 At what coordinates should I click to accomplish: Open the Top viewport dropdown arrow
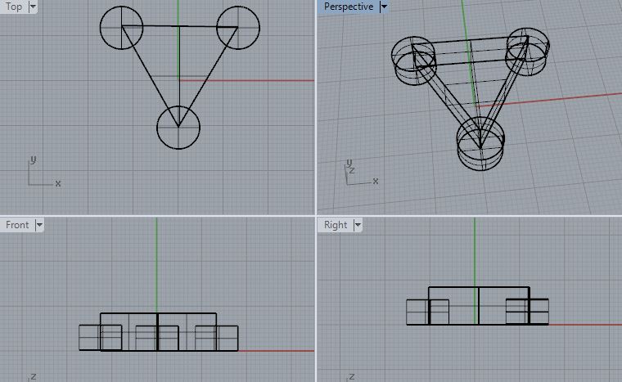(33, 7)
